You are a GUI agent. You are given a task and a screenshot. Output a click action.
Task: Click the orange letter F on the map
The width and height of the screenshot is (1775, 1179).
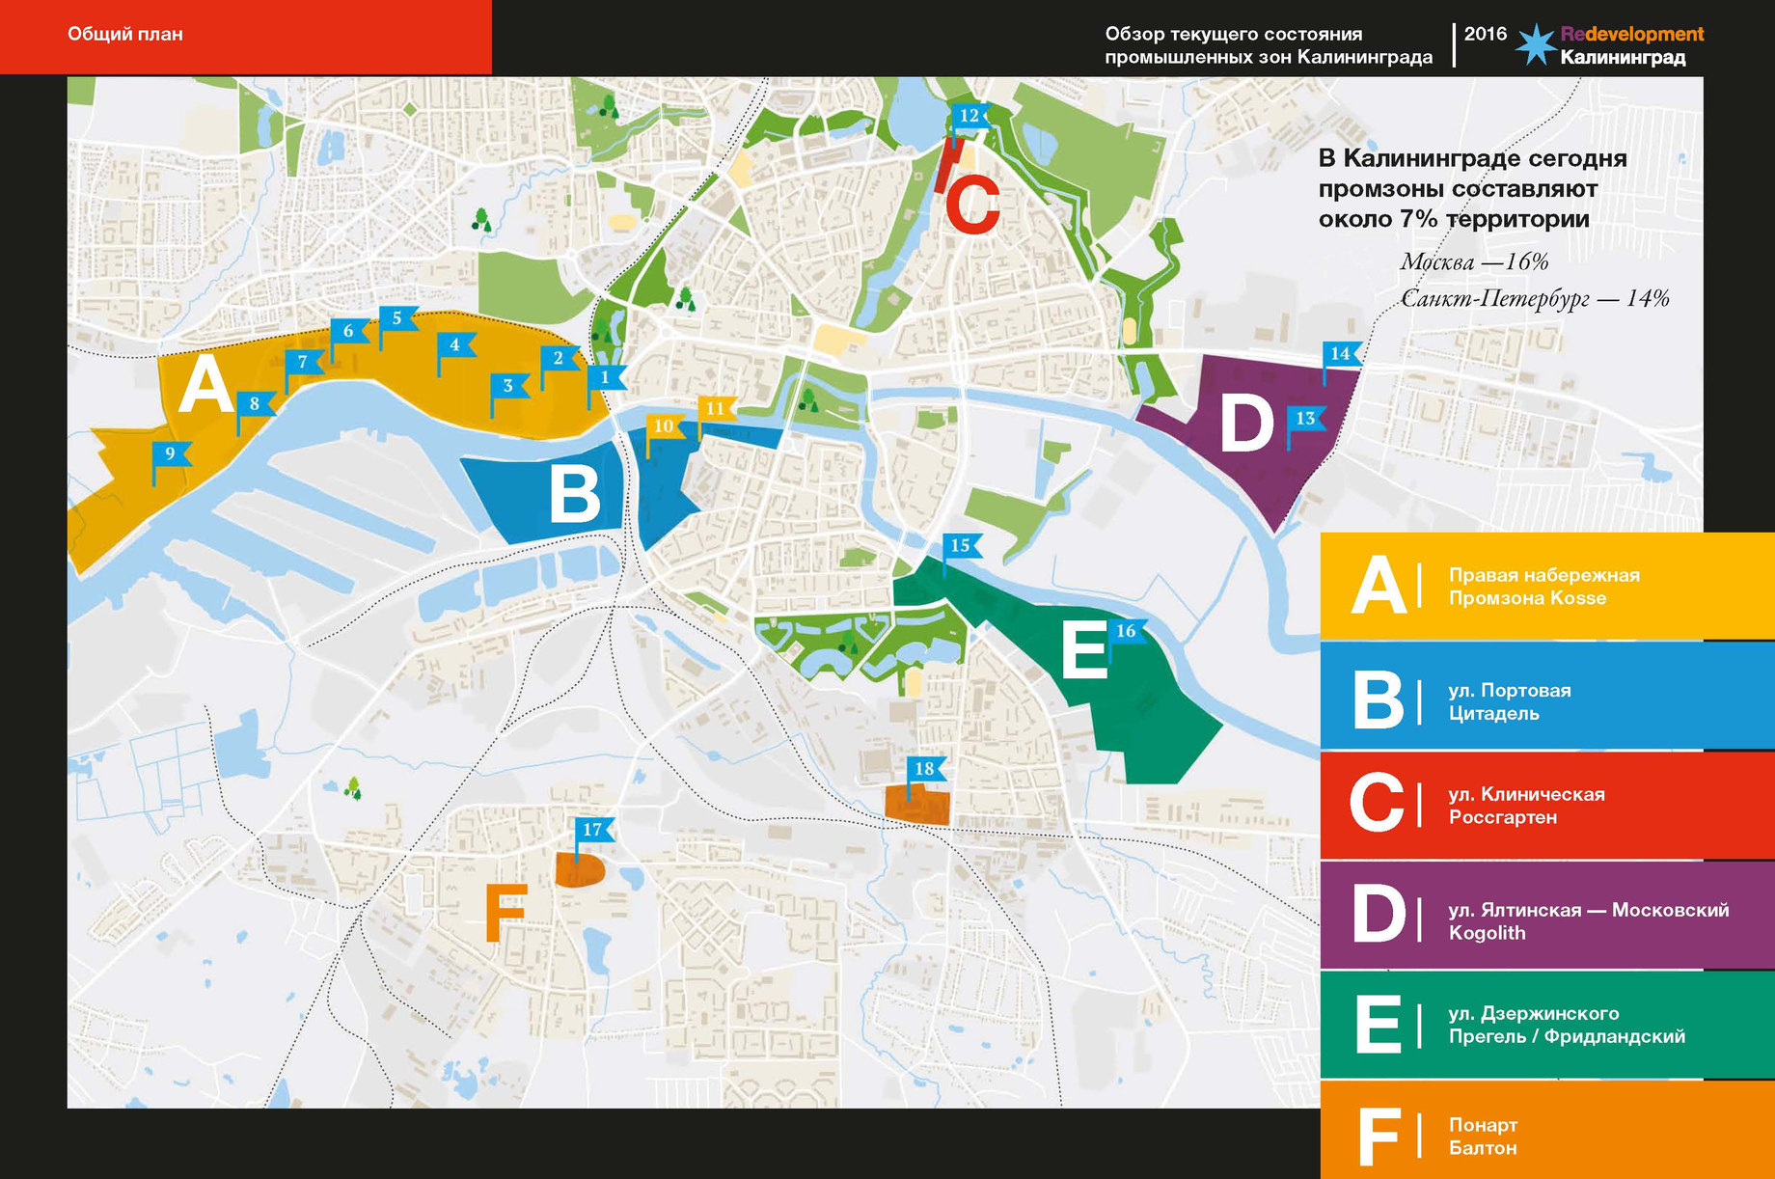(505, 913)
